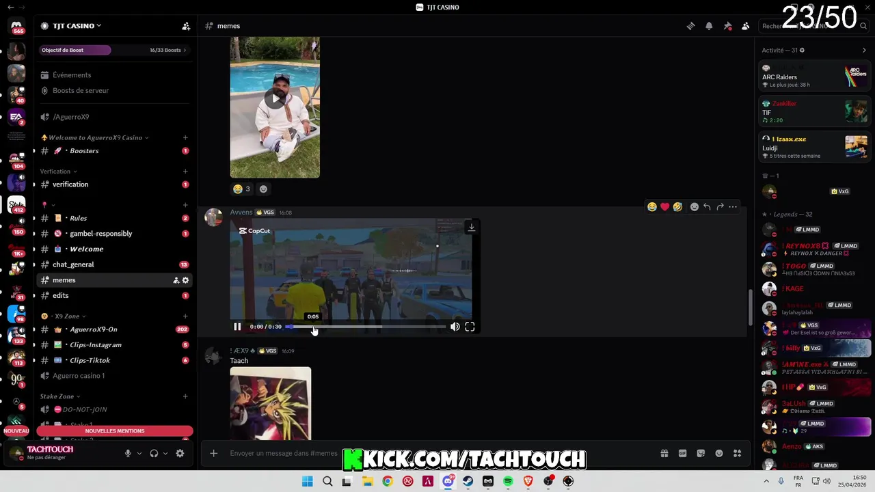Collapse Welcome to AguerroX9 Casino category
Viewport: 875px width, 492px height.
point(95,137)
